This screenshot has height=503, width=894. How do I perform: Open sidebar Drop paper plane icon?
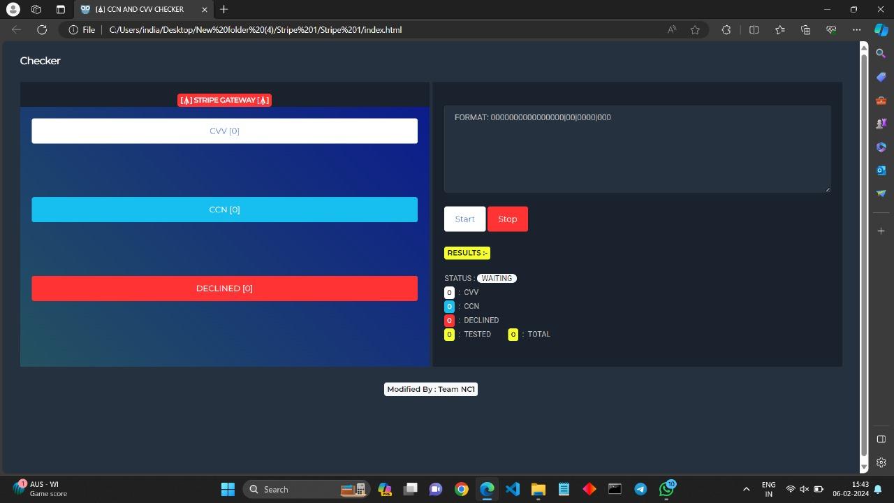(x=881, y=193)
